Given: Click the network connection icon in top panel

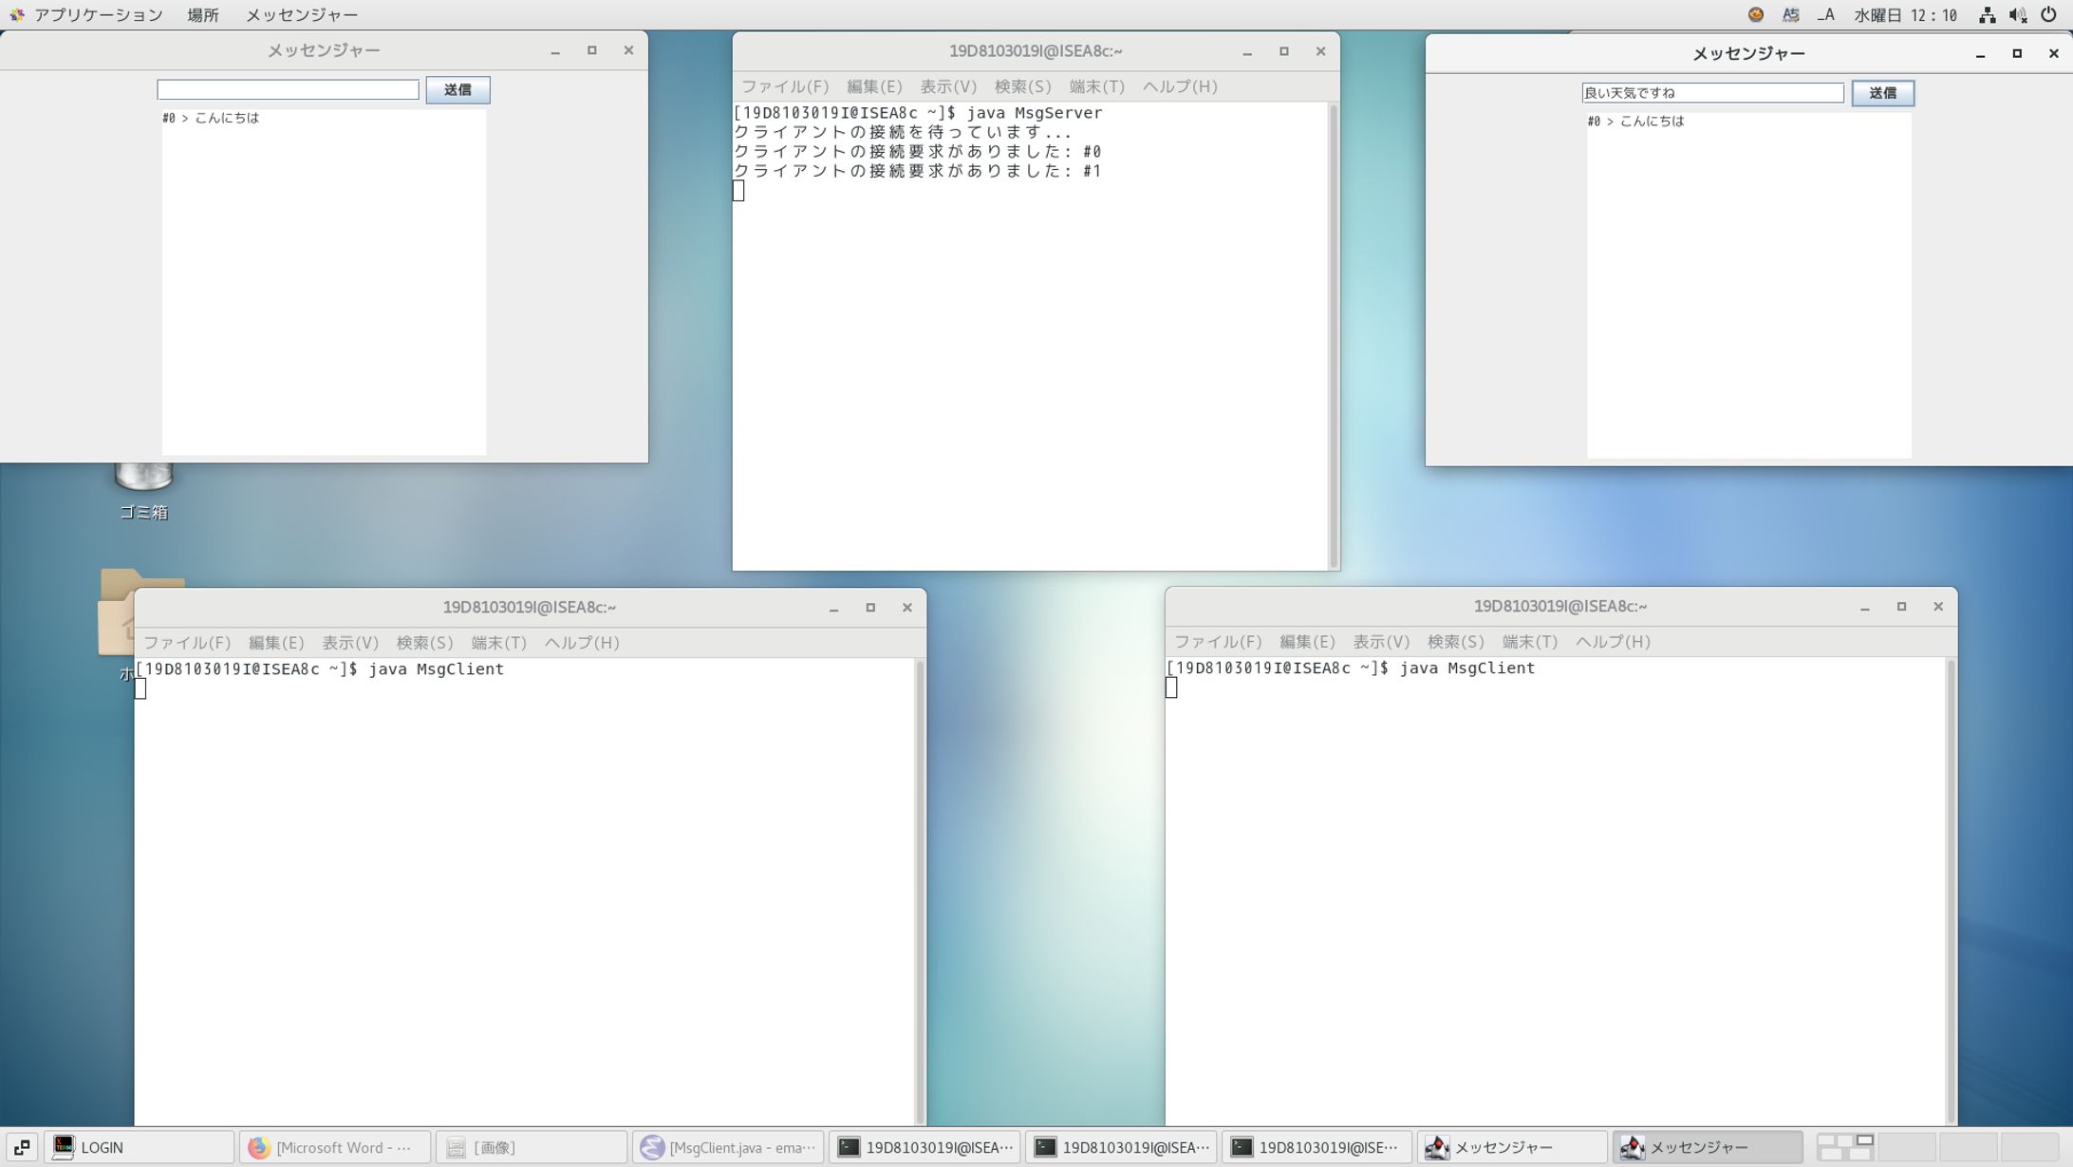Looking at the screenshot, I should click(x=1987, y=15).
